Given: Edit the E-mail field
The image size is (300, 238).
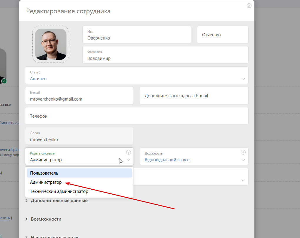Looking at the screenshot, I should click(x=79, y=96).
